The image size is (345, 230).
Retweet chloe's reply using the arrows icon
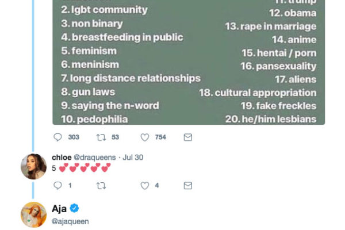101,186
